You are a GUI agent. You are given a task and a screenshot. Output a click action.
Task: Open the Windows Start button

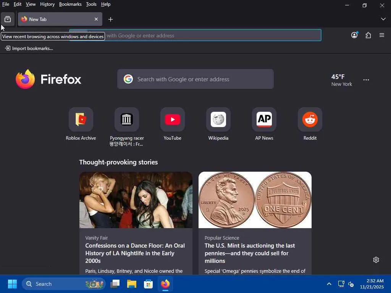(x=12, y=284)
